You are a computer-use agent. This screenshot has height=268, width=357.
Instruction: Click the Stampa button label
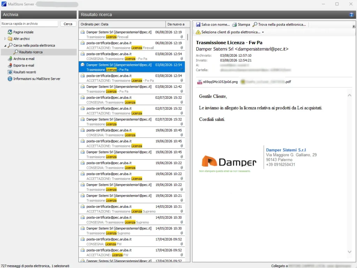click(244, 24)
